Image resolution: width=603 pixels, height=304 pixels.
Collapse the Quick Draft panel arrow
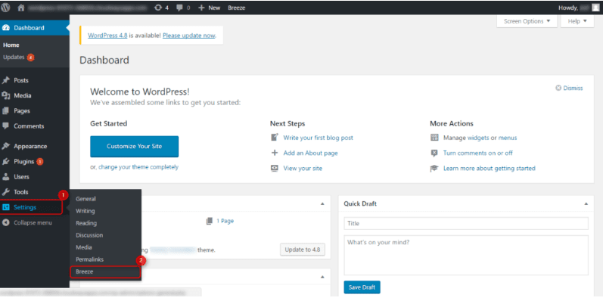(x=586, y=203)
